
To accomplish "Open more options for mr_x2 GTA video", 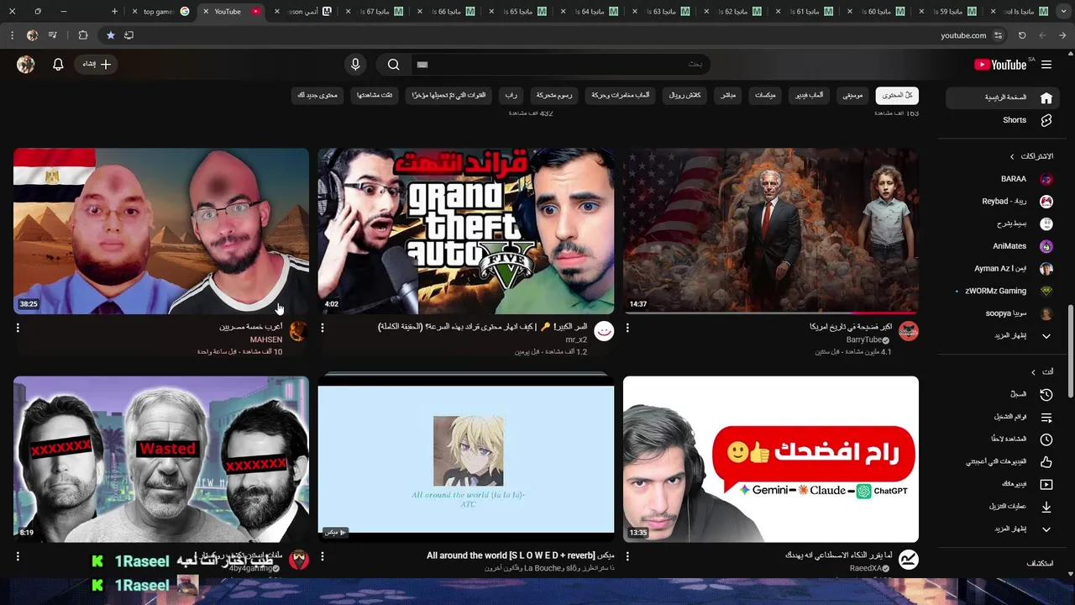I will (322, 328).
